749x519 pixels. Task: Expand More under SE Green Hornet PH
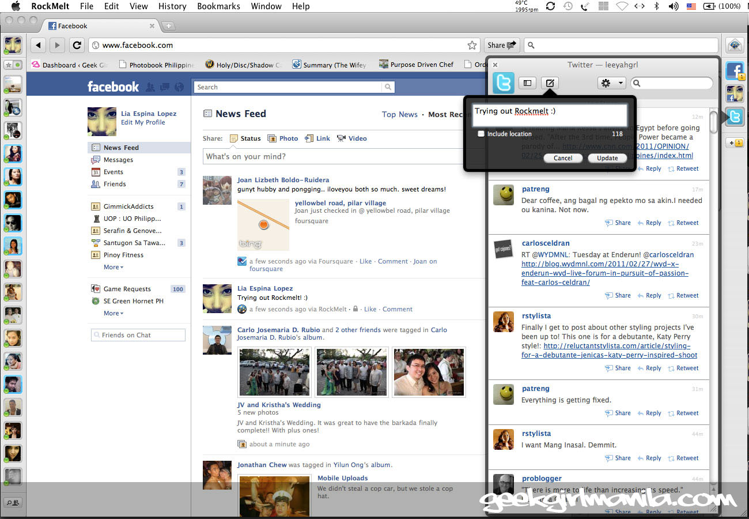(x=113, y=313)
